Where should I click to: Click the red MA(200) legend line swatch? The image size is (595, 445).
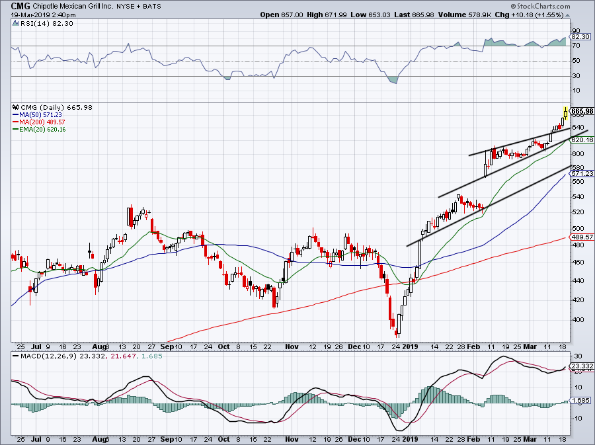pos(16,122)
